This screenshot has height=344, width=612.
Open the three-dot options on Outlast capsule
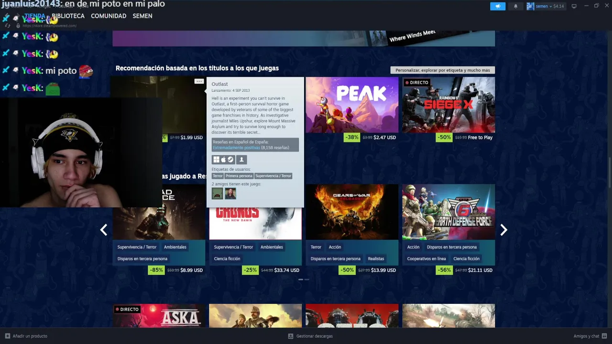pos(199,81)
